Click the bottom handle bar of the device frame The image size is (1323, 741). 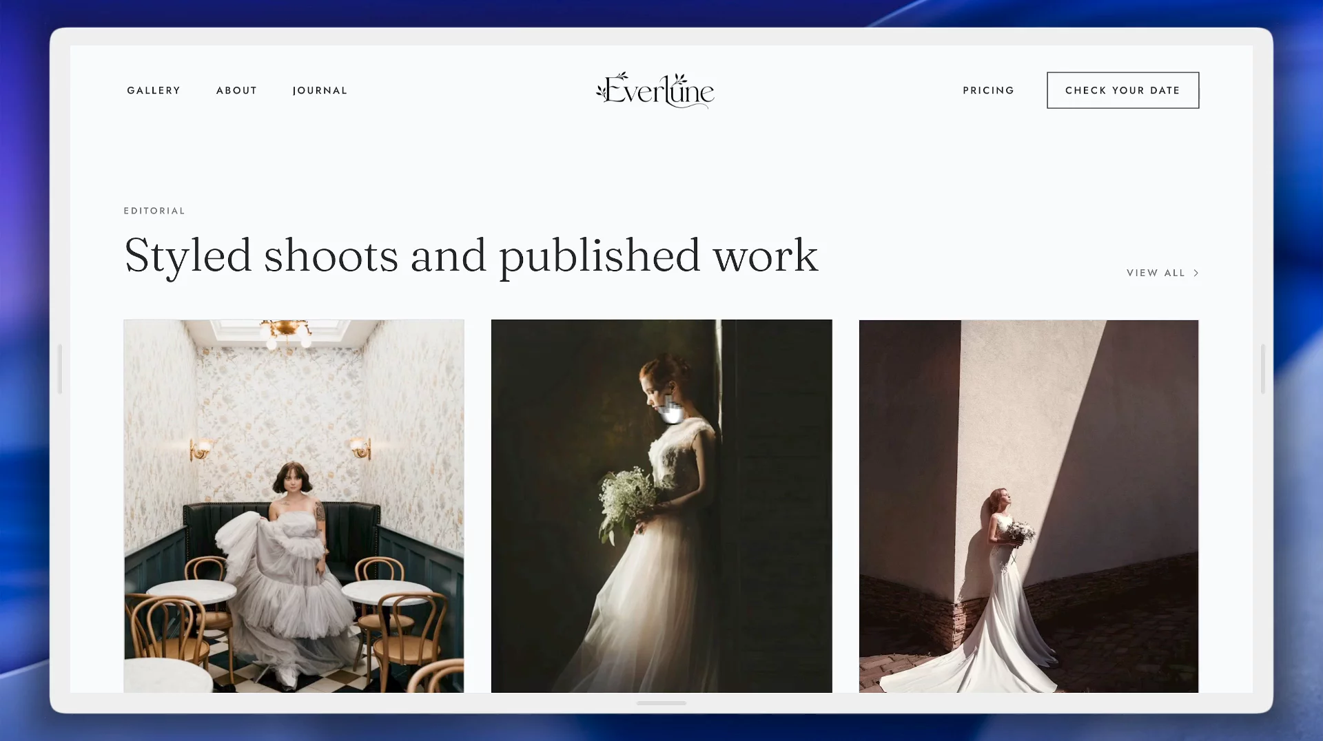pos(661,703)
